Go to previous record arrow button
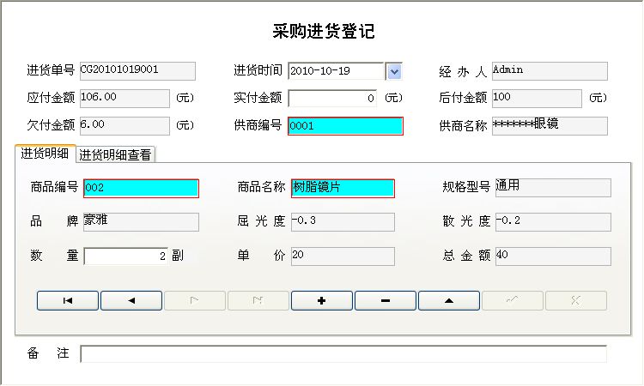 coord(131,301)
